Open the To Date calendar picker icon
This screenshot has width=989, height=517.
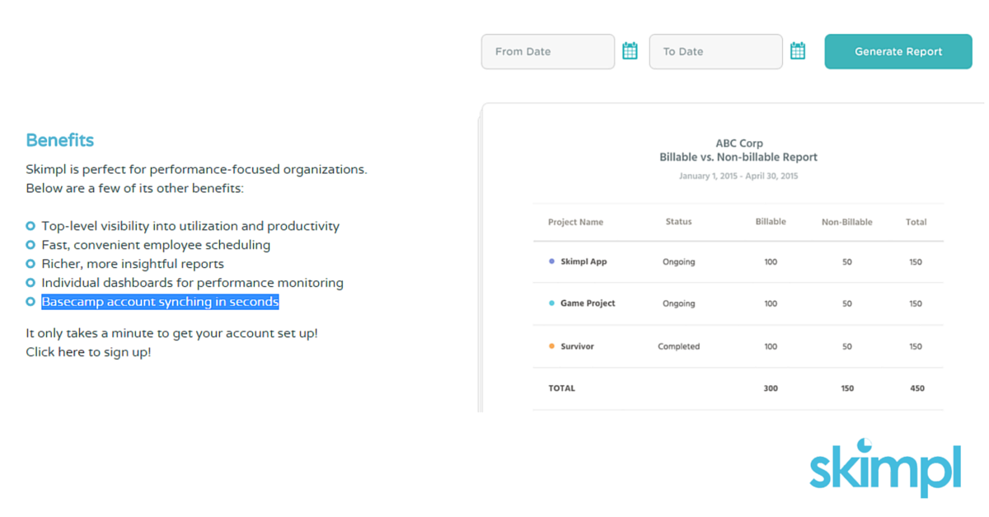pos(798,50)
